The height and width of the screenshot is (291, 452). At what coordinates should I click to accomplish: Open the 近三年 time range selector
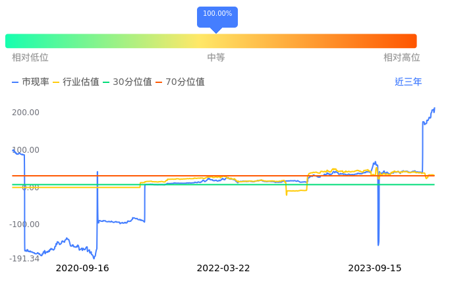[408, 82]
